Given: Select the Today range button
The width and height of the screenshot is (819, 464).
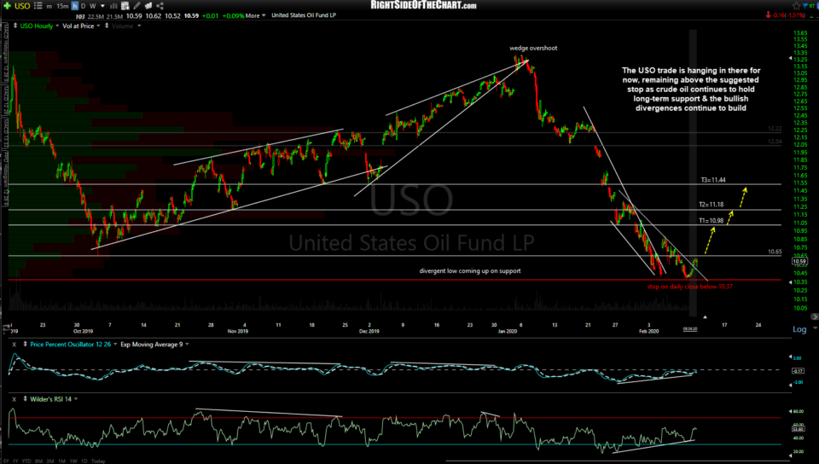Looking at the screenshot, I should (98, 461).
